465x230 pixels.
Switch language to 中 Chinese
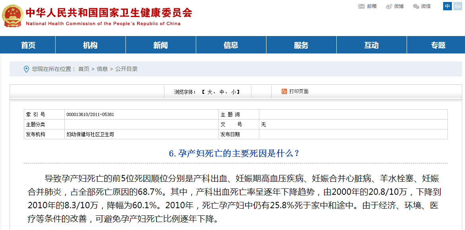pyautogui.click(x=448, y=6)
